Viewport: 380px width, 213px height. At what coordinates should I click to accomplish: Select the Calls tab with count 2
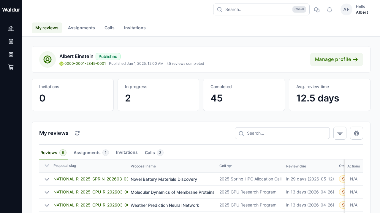[154, 153]
